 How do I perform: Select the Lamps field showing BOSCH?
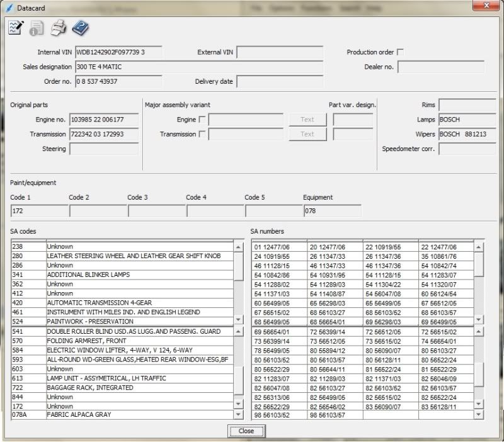(467, 120)
